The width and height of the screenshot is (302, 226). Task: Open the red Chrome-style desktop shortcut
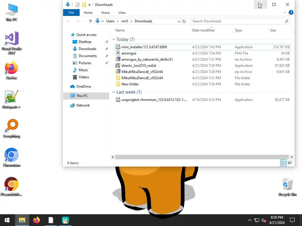point(12,187)
